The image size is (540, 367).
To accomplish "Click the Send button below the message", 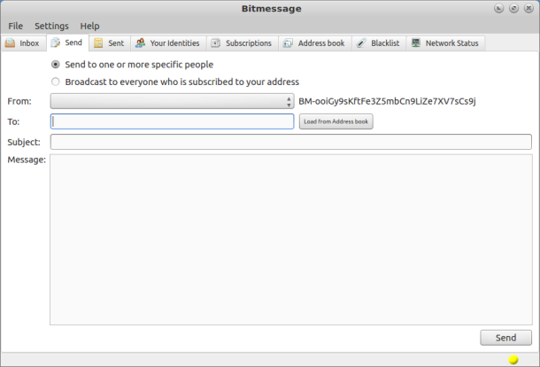I will click(x=505, y=338).
